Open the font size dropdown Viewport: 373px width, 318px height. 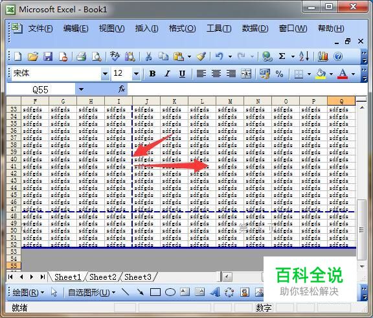136,74
